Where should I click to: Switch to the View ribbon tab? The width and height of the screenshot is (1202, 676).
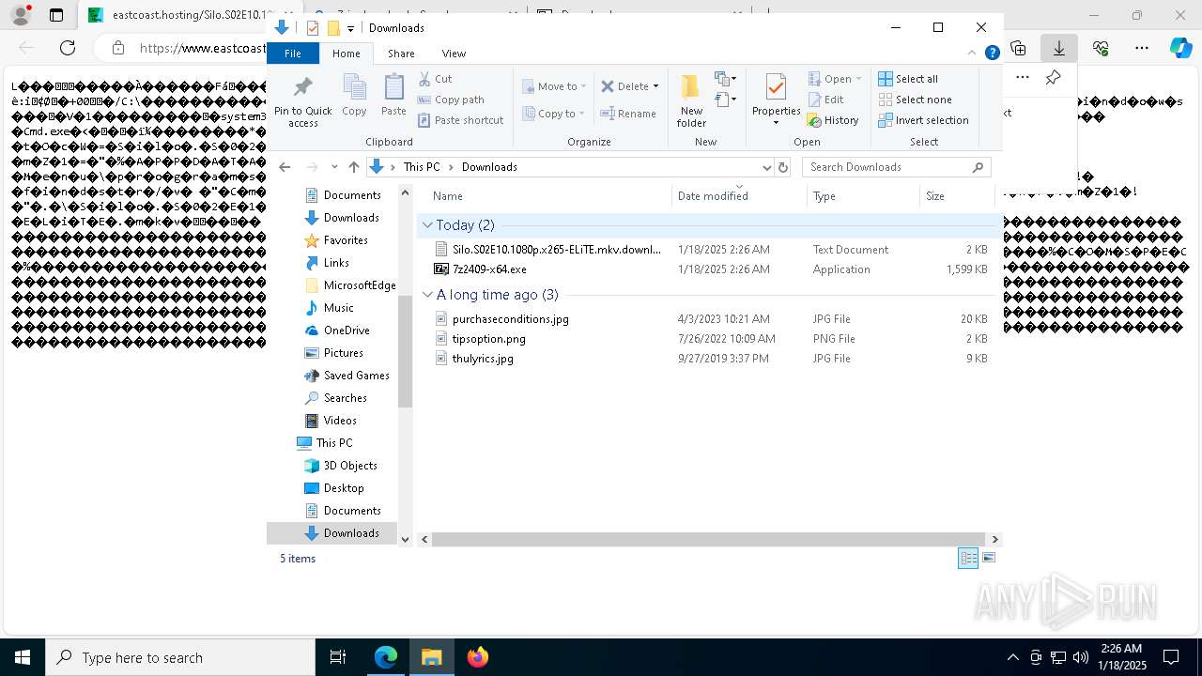coord(454,54)
